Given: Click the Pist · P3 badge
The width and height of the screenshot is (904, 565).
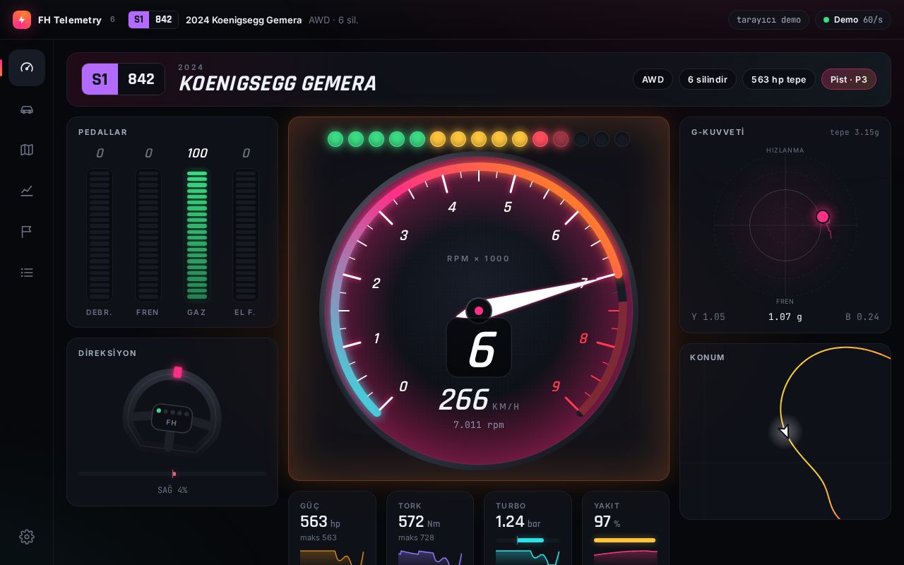Looking at the screenshot, I should 849,79.
